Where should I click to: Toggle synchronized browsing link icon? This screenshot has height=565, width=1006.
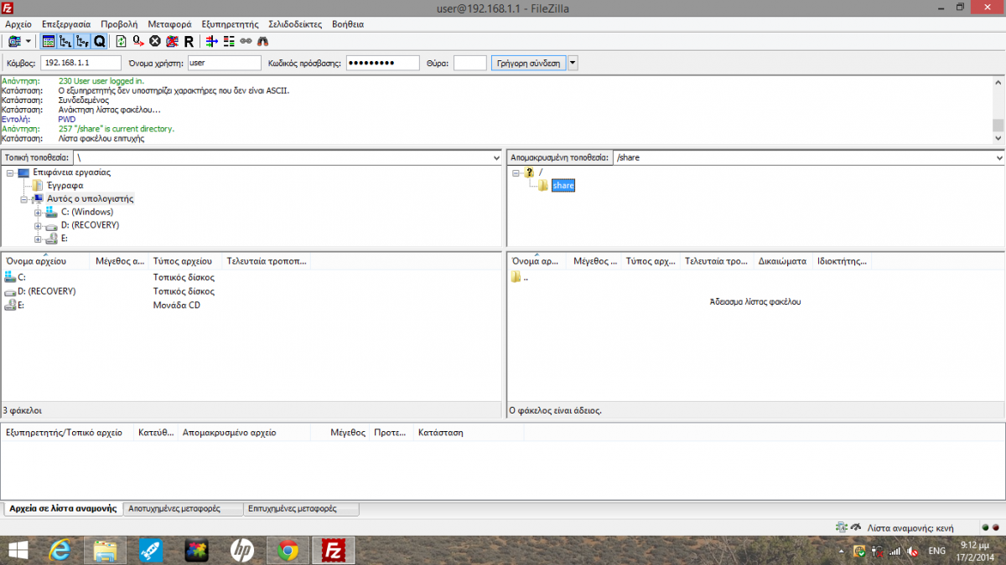[246, 41]
